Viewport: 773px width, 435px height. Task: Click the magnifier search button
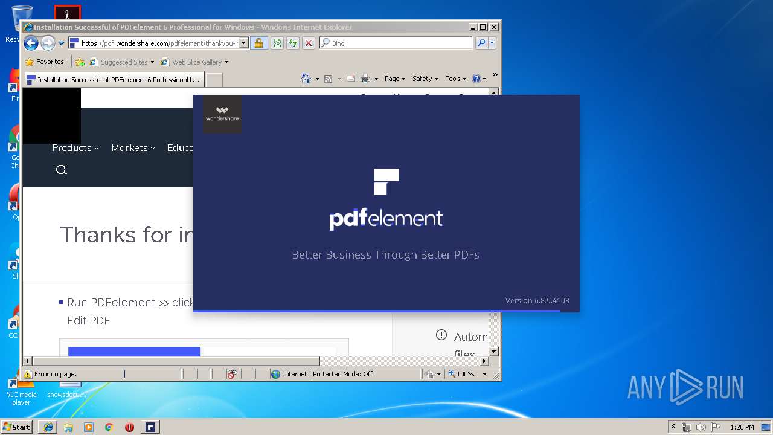pos(481,43)
